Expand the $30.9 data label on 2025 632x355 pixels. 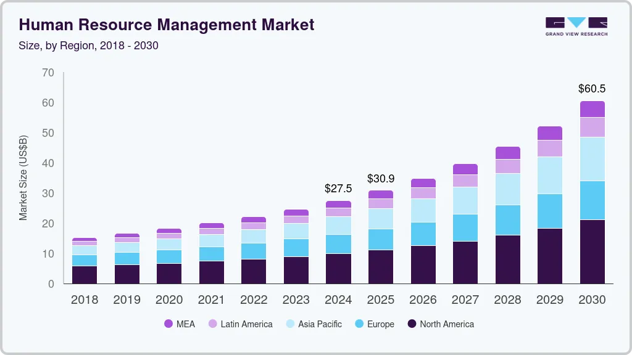point(381,177)
